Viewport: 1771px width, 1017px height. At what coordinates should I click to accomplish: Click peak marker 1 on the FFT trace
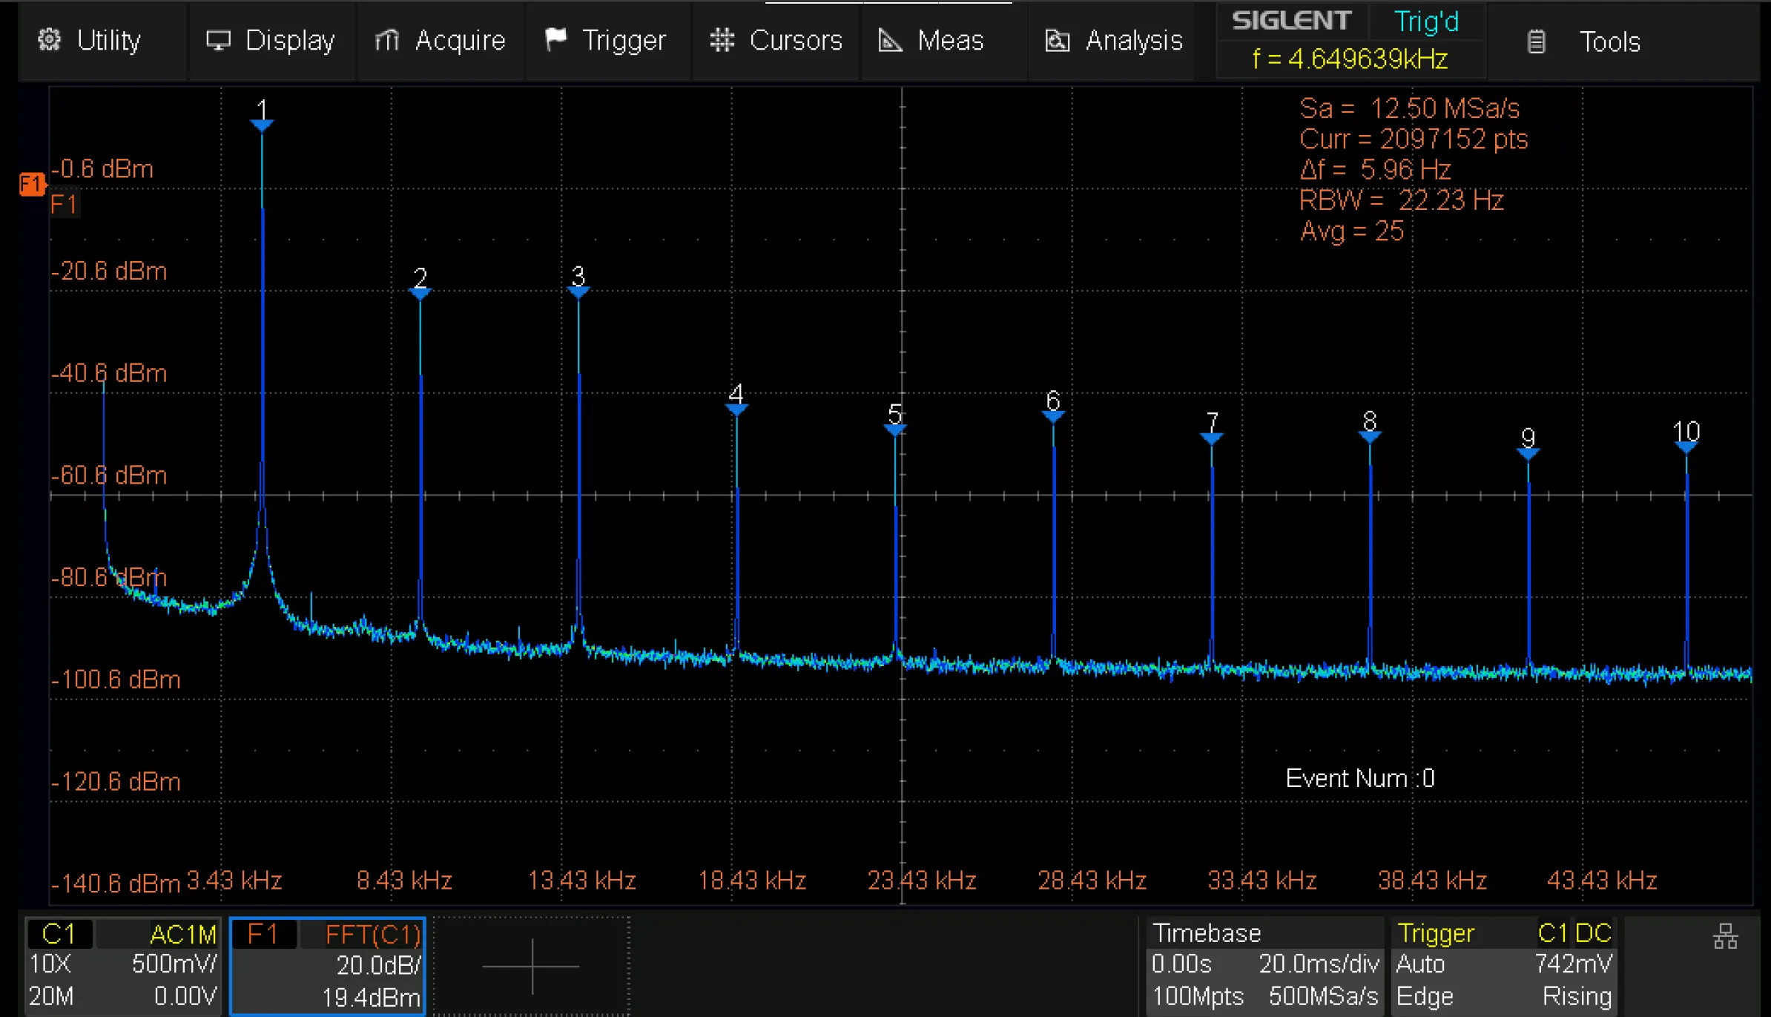pyautogui.click(x=261, y=123)
